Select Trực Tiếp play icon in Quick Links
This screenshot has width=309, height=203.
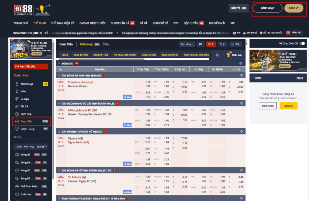pyautogui.click(x=17, y=114)
